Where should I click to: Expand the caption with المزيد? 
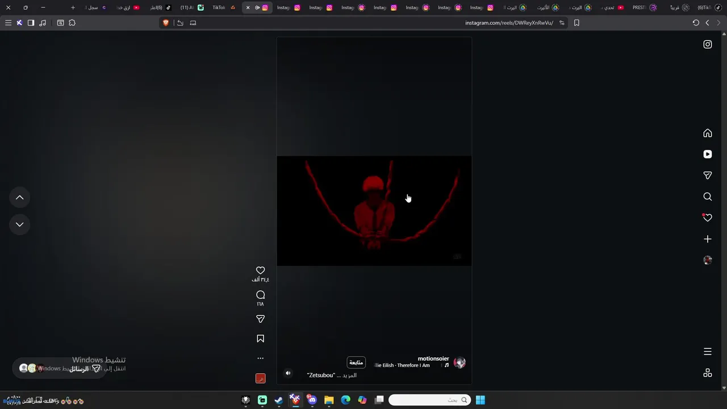tap(350, 375)
